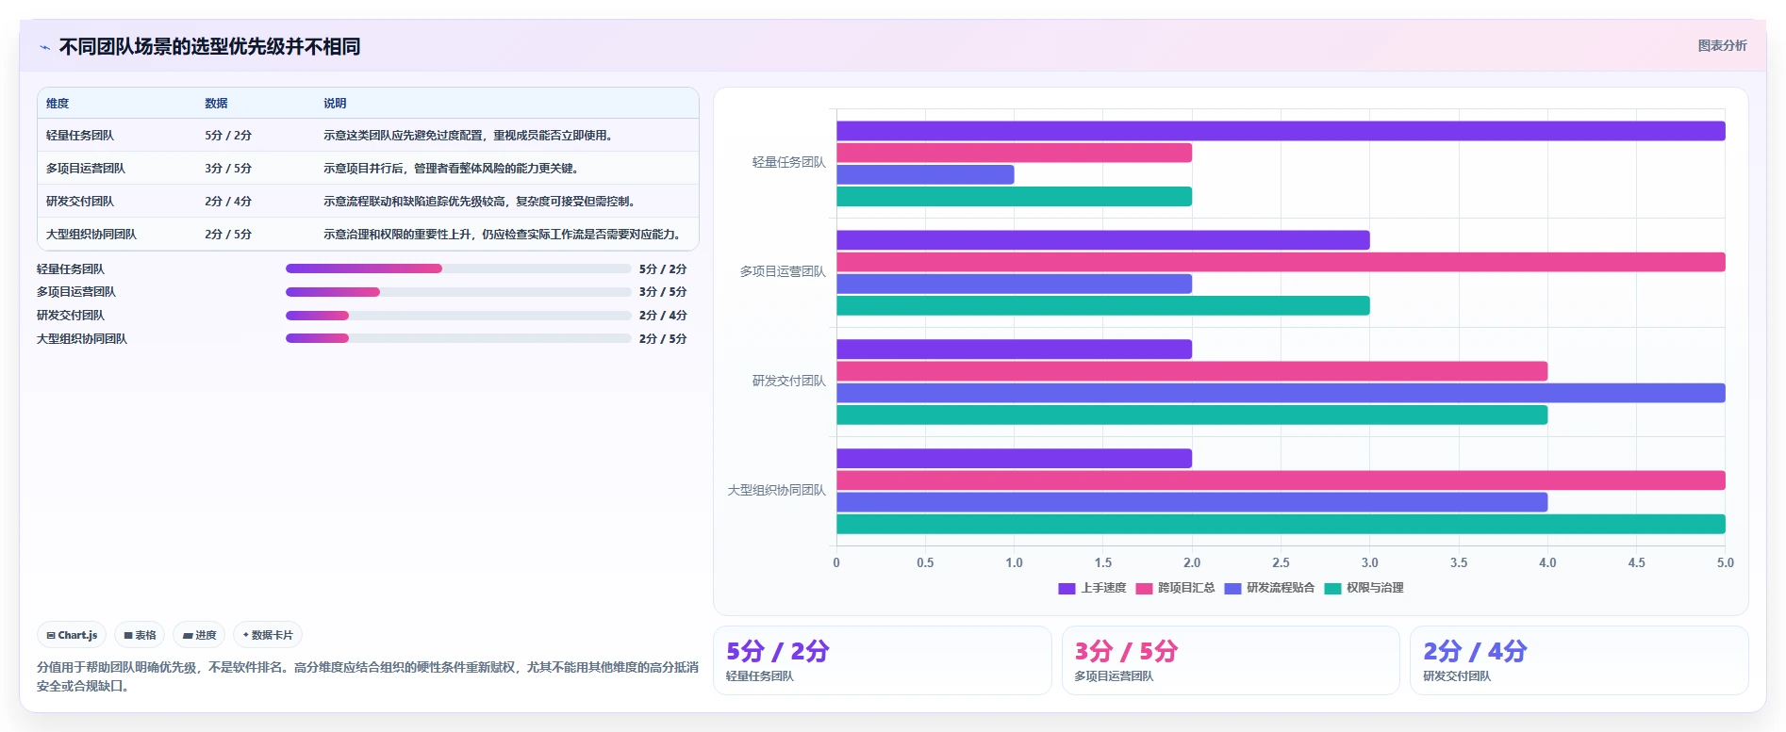Click the 多项目运营团队 progress bar
The image size is (1786, 732).
[458, 292]
